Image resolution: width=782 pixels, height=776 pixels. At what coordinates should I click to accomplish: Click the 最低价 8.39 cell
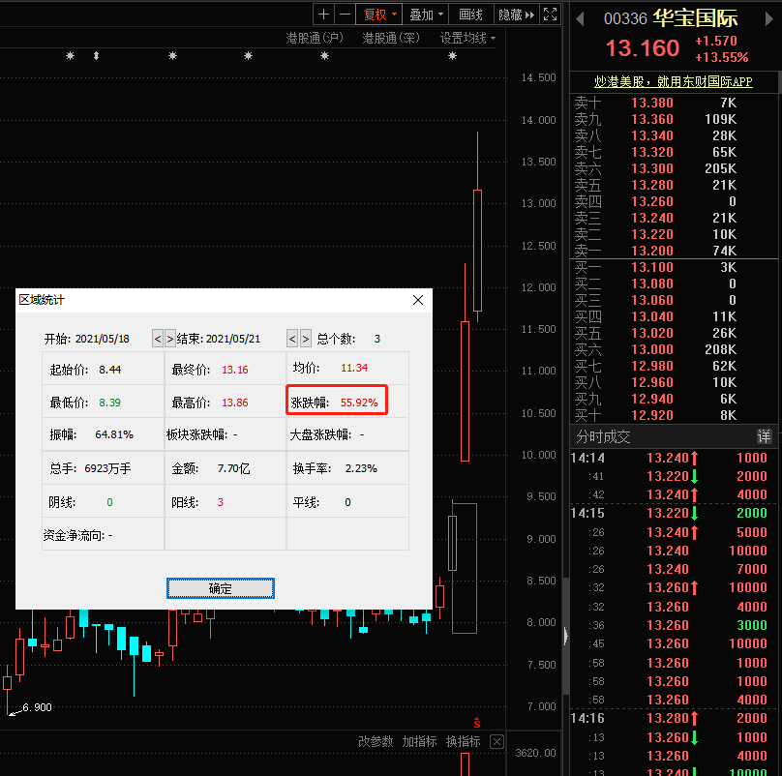(x=103, y=402)
